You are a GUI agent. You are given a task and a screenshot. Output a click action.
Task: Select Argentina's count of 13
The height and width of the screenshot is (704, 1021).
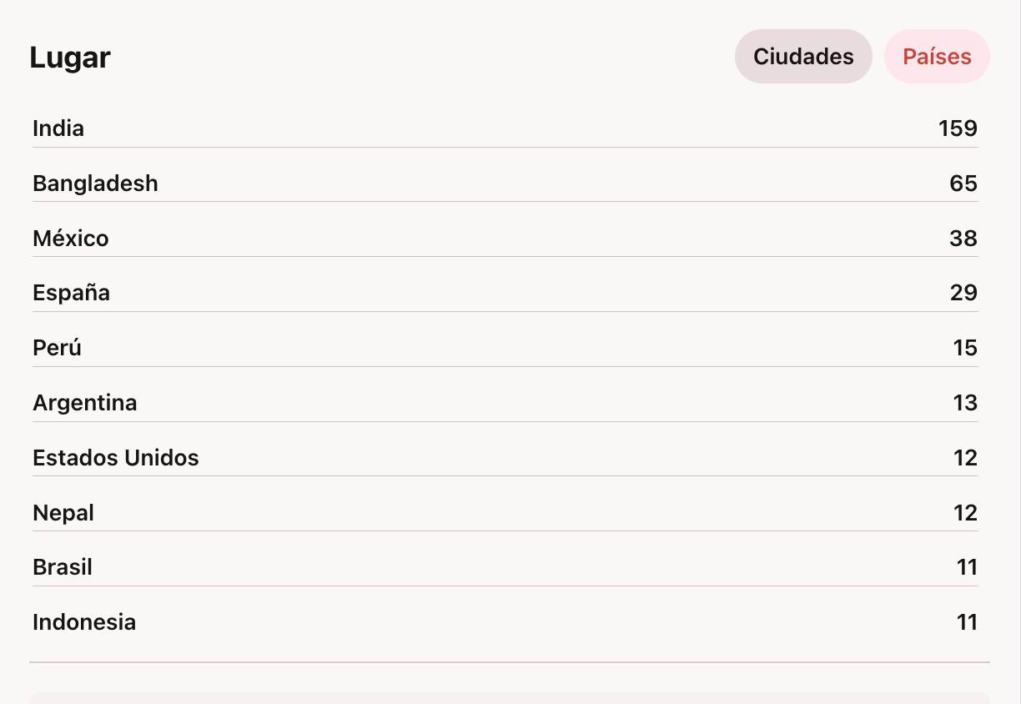[965, 403]
